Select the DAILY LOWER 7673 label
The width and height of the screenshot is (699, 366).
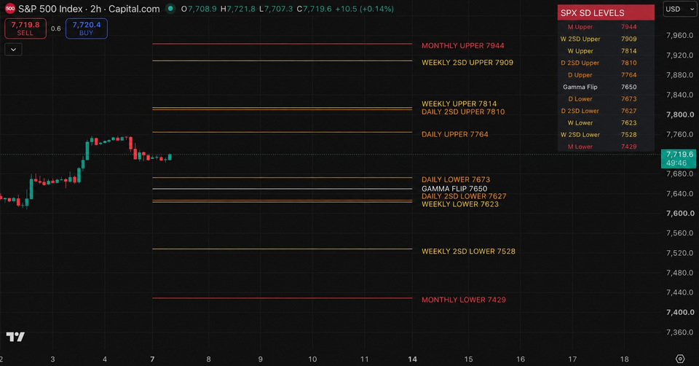click(x=456, y=179)
